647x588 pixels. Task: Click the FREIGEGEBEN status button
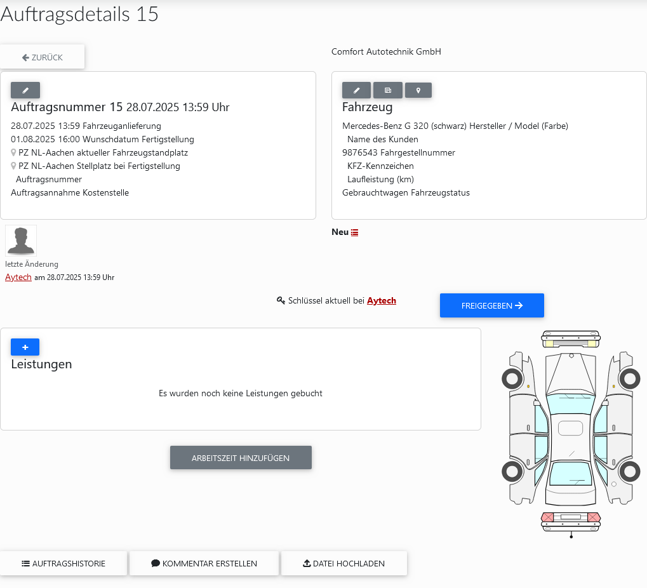click(x=492, y=305)
